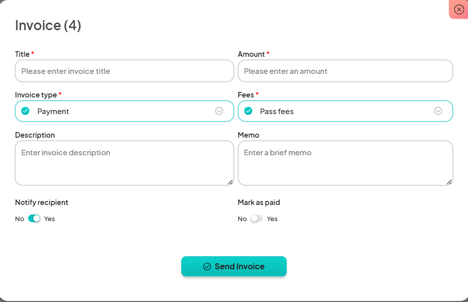The height and width of the screenshot is (302, 468).
Task: Click the Yes label beside Mark as paid
Action: [x=272, y=219]
